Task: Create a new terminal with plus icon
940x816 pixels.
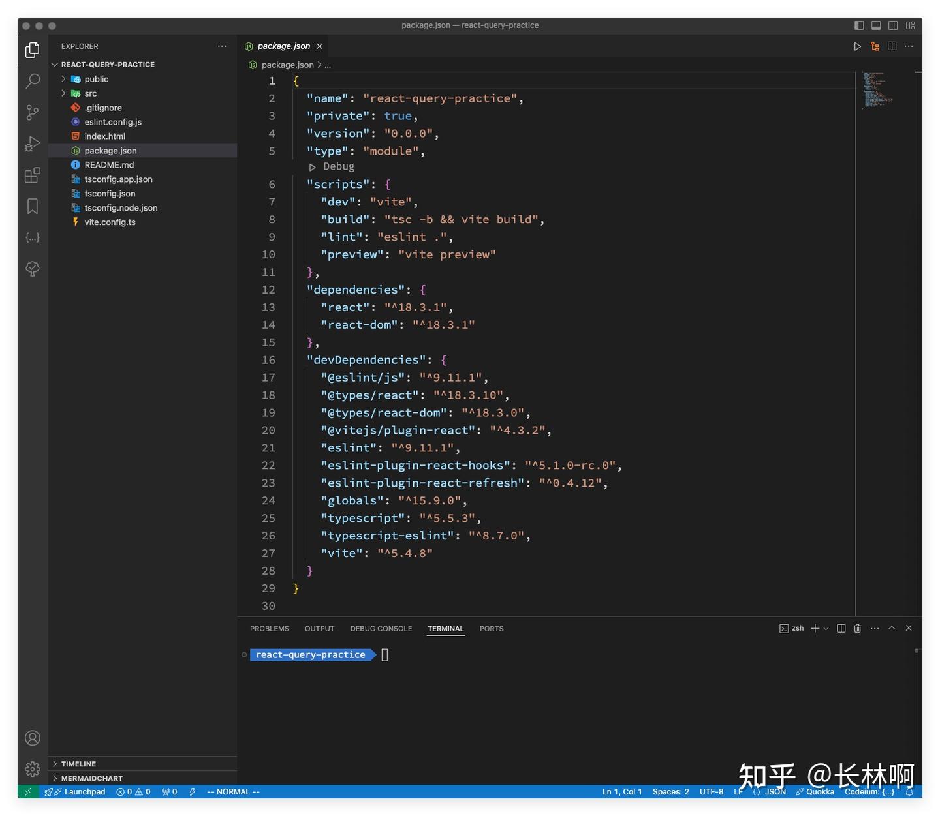Action: [814, 628]
